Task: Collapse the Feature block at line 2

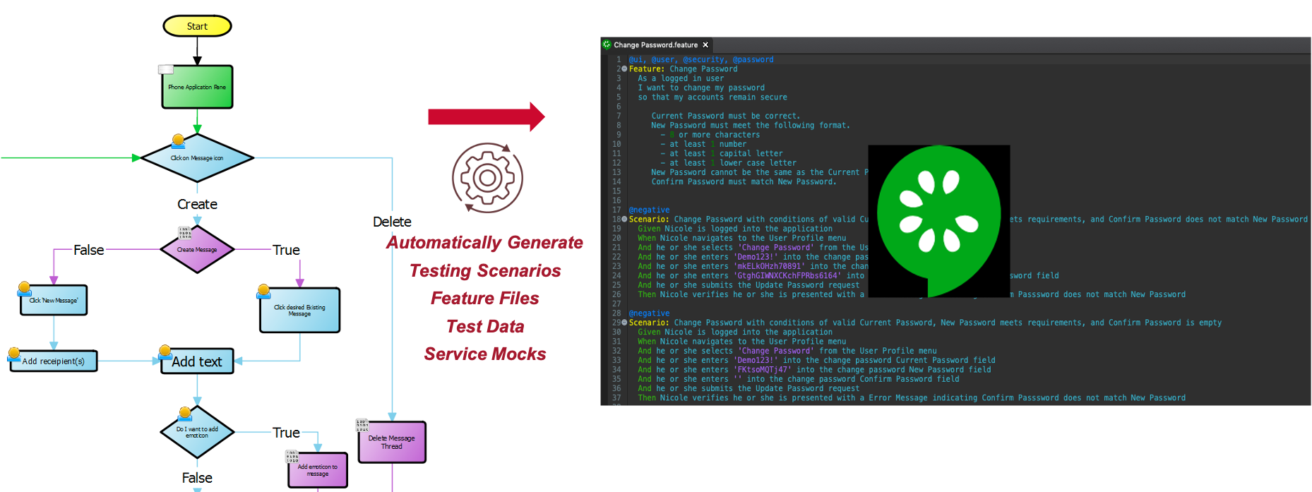Action: 624,69
